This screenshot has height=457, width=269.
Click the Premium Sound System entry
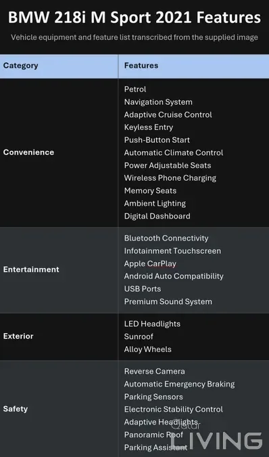click(168, 302)
